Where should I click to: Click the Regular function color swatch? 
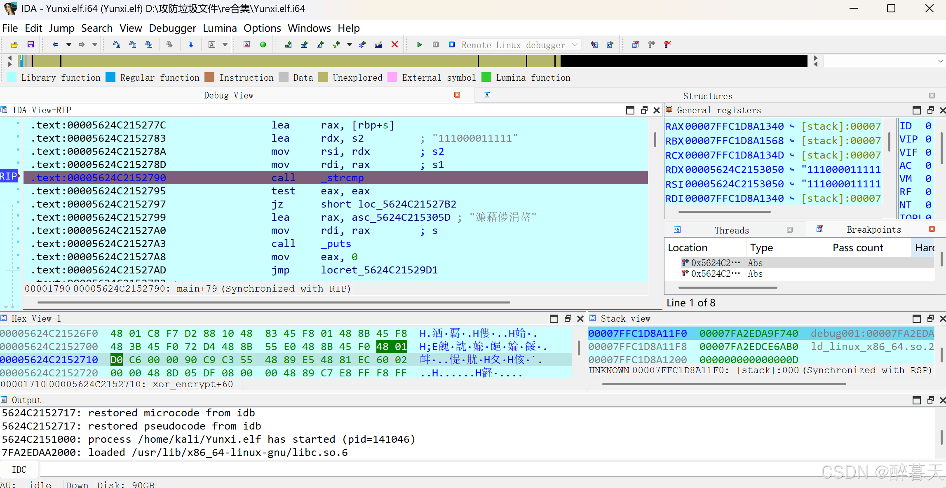pyautogui.click(x=110, y=77)
